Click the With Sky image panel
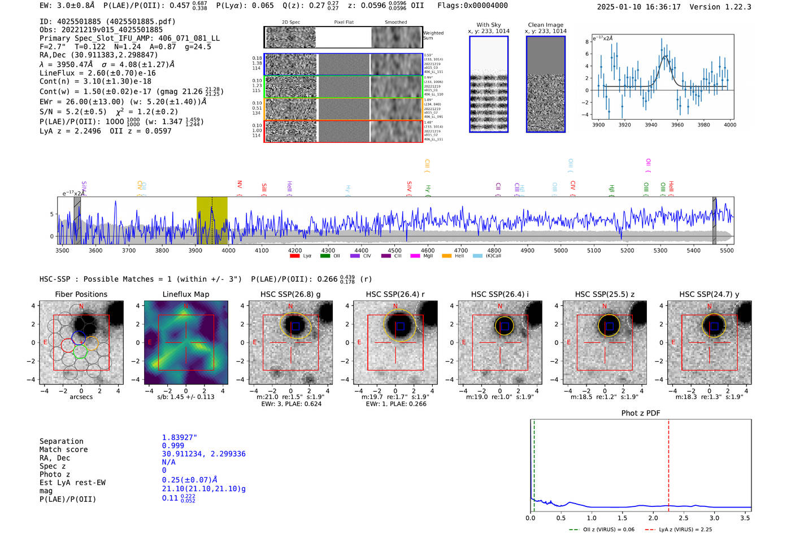791x538 pixels. click(489, 84)
